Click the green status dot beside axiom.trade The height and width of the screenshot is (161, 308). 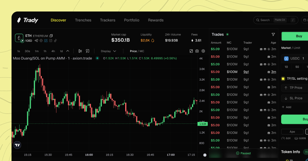97,58
